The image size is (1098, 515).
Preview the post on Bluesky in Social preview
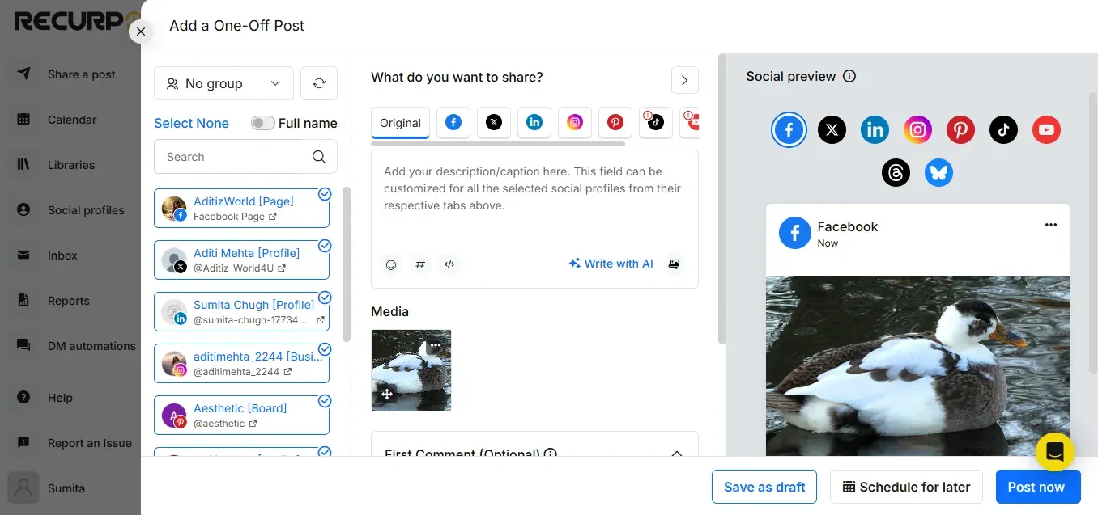938,172
